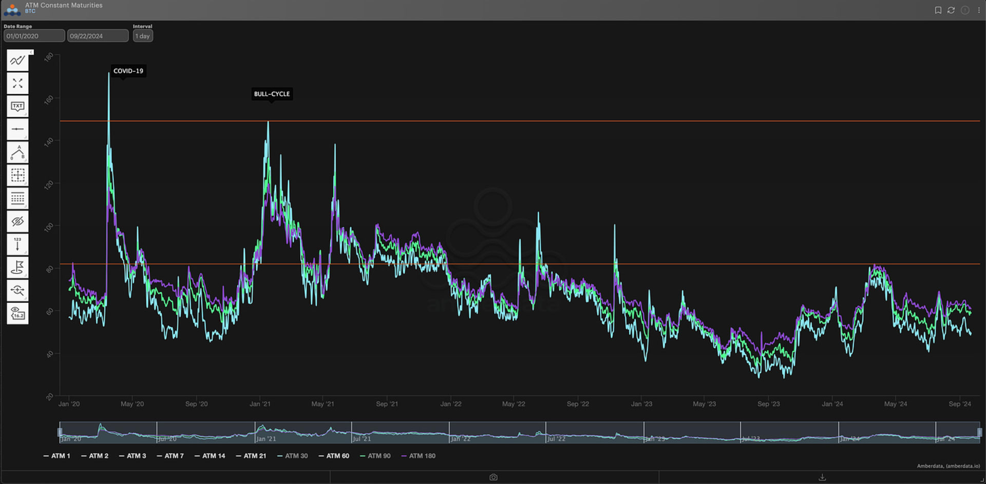Open the three-dot options menu
Viewport: 986px width, 484px height.
click(x=978, y=10)
